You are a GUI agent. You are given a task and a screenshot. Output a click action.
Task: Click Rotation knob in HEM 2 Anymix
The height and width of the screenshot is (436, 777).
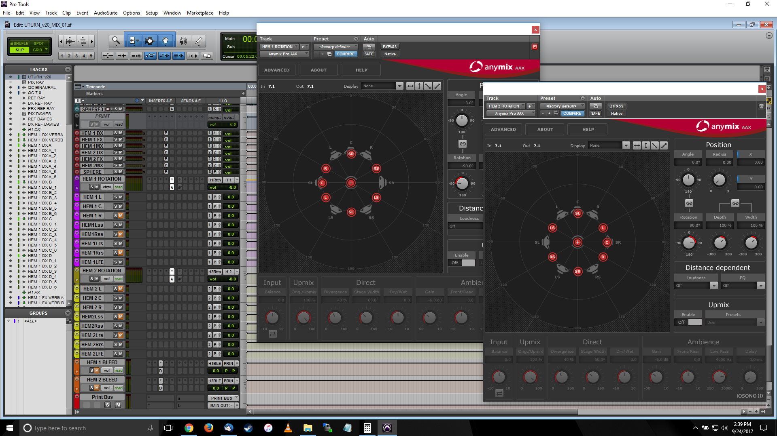click(x=689, y=243)
